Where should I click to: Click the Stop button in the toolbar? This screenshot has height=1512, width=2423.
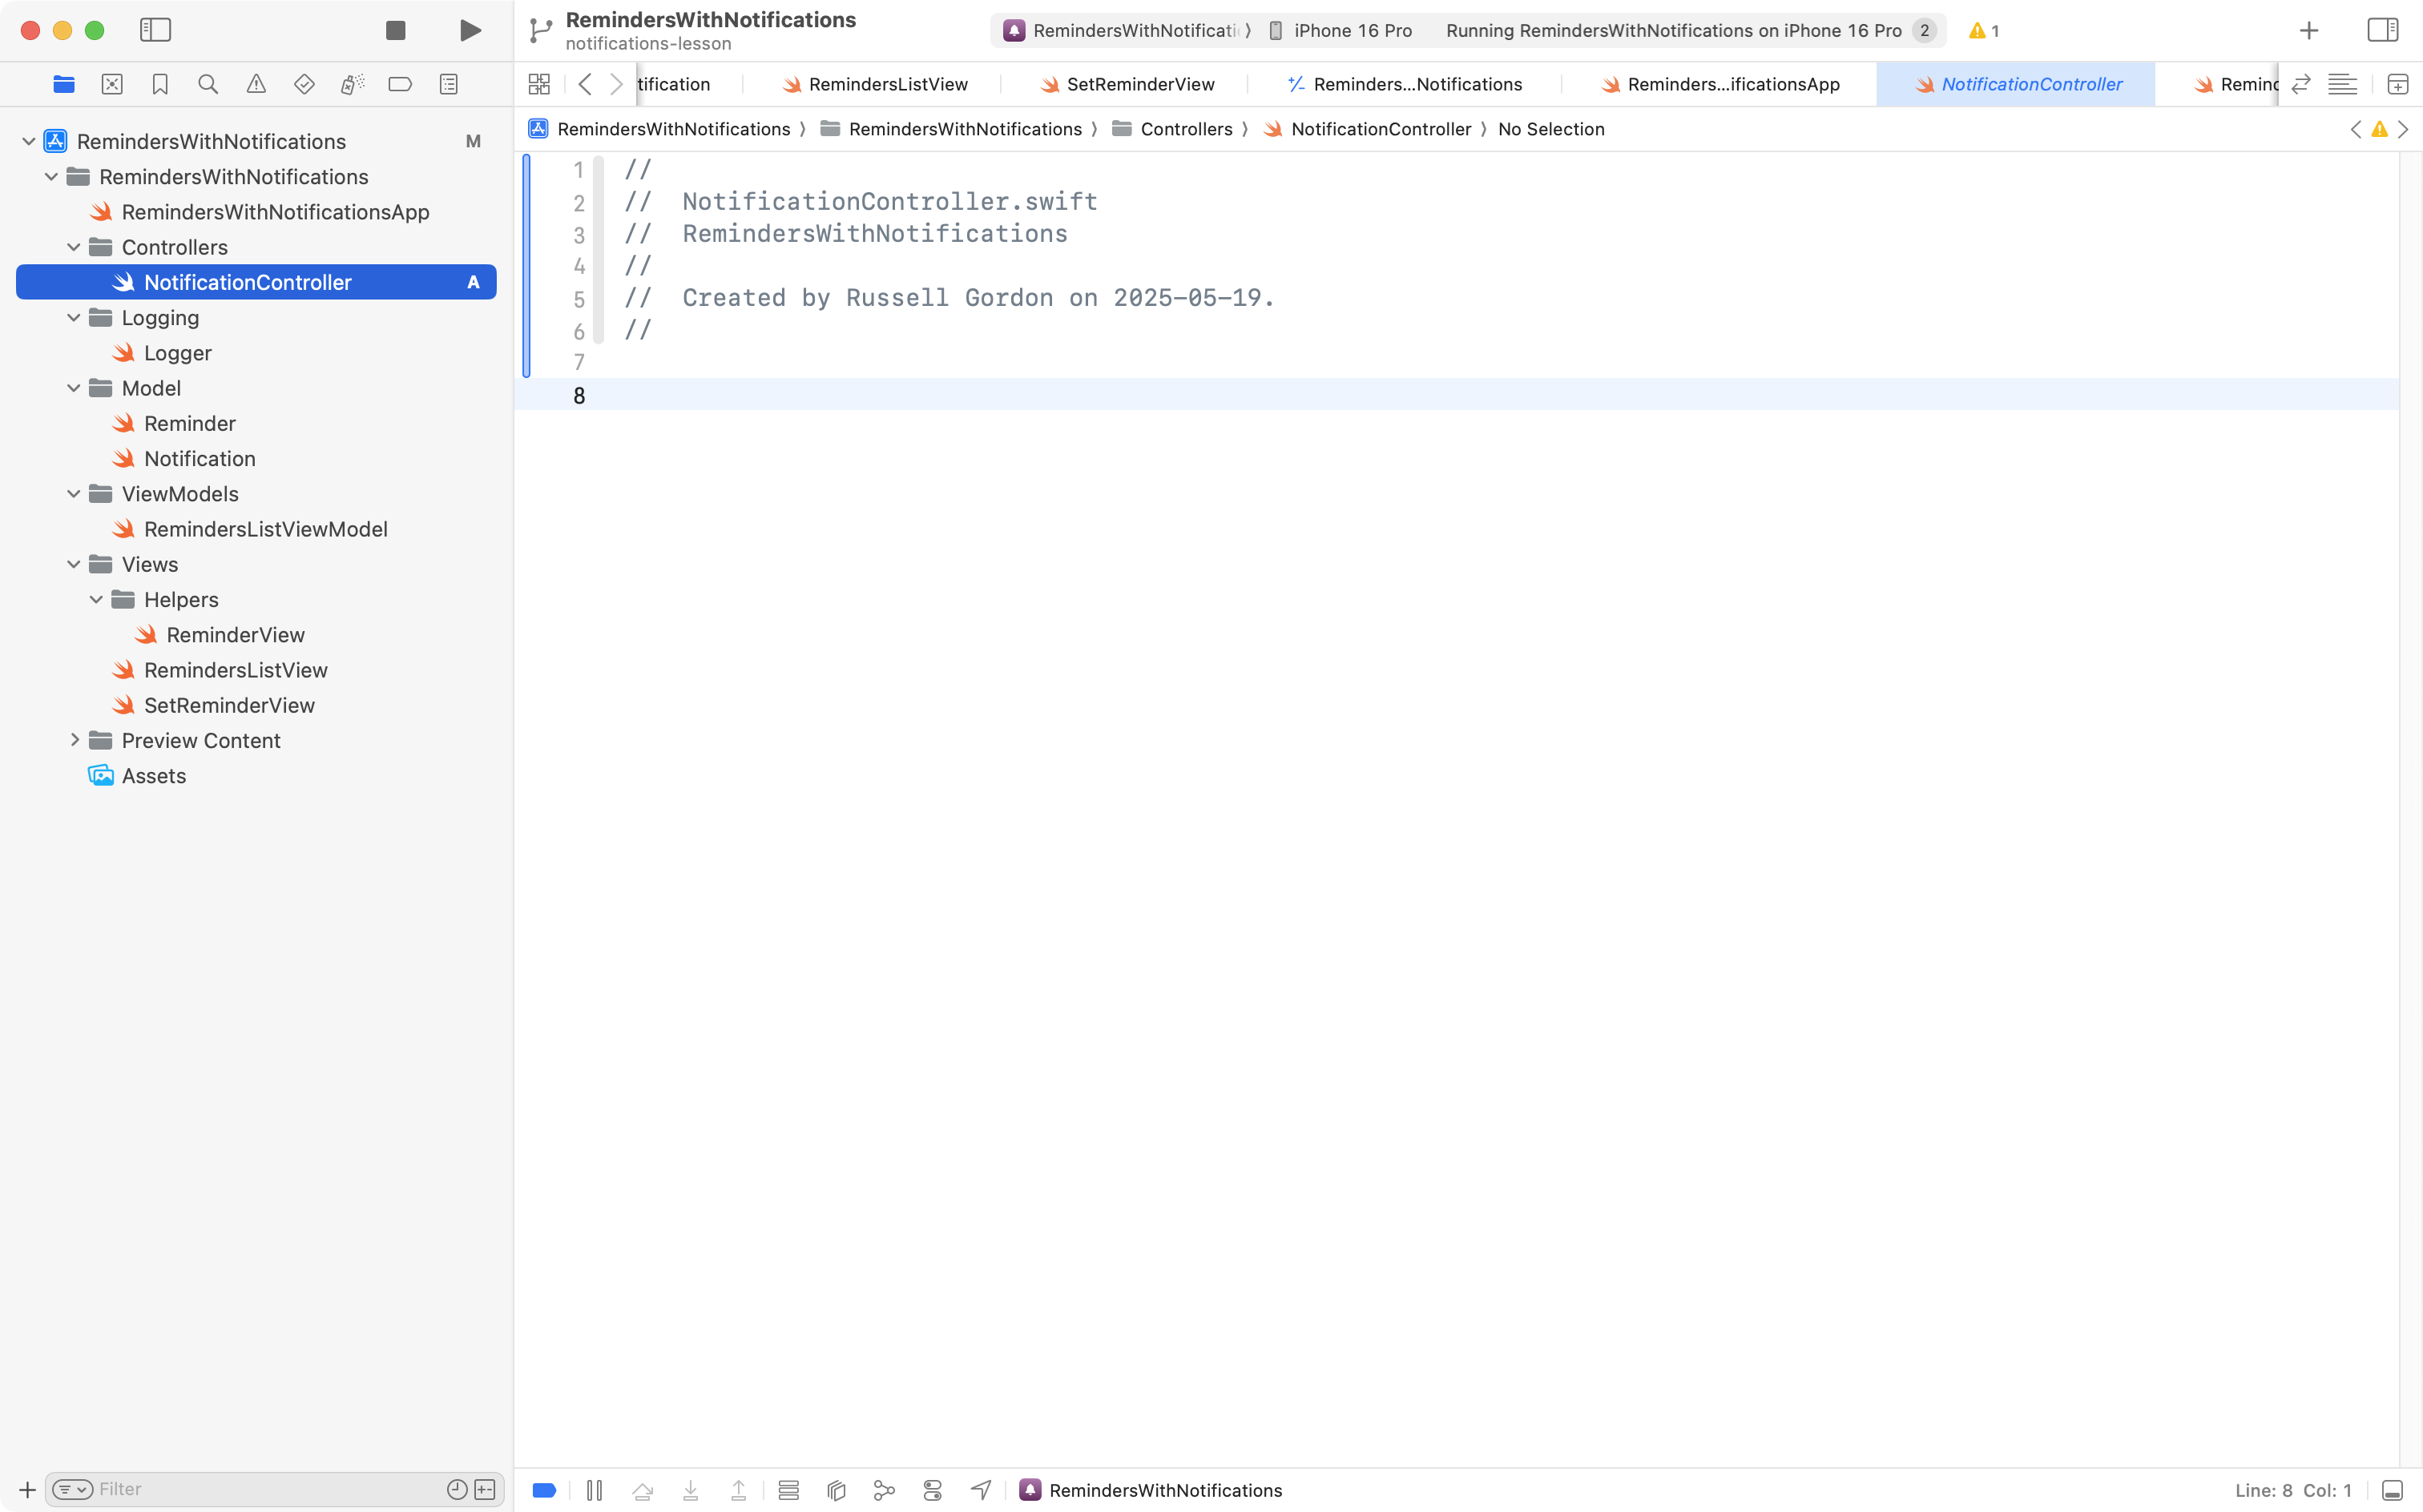(x=395, y=30)
